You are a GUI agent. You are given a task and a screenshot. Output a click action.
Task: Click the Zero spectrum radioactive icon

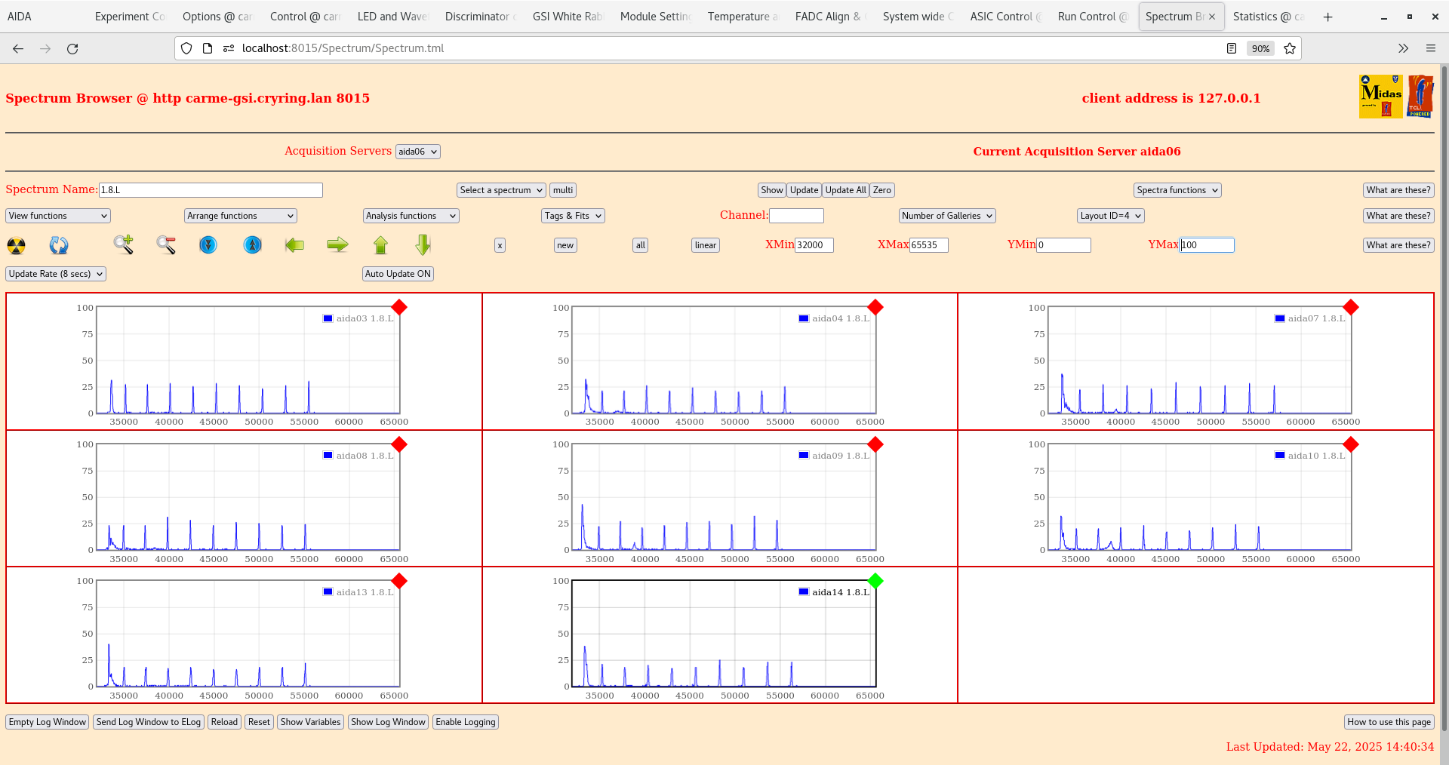click(15, 245)
